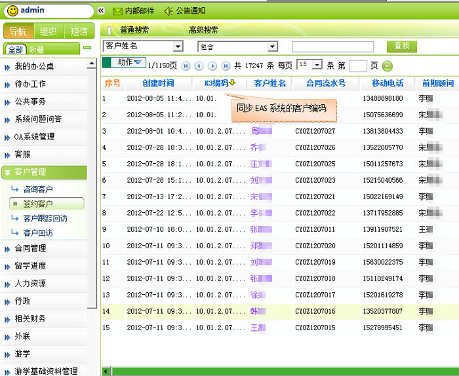Click arrow icon next to 行政

(x=7, y=302)
